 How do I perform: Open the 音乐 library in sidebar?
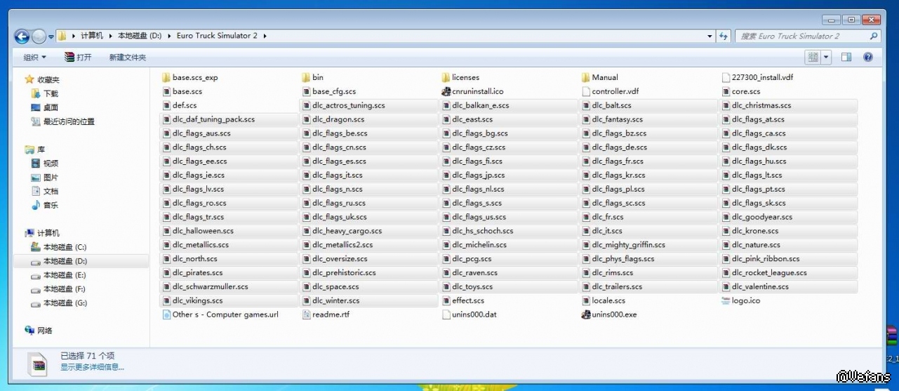tap(51, 205)
